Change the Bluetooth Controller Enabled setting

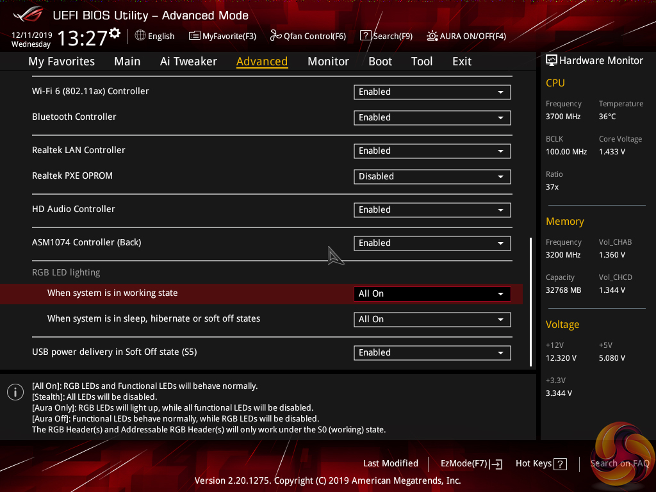pos(432,118)
